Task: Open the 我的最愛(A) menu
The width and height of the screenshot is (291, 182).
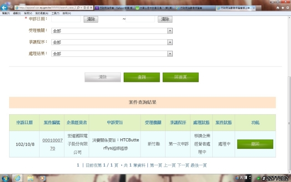Action: click(42, 13)
